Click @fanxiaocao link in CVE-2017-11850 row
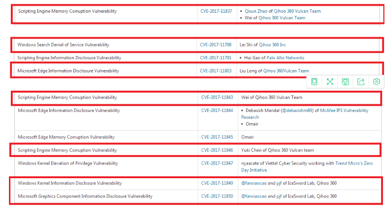This screenshot has width=391, height=221. (254, 196)
